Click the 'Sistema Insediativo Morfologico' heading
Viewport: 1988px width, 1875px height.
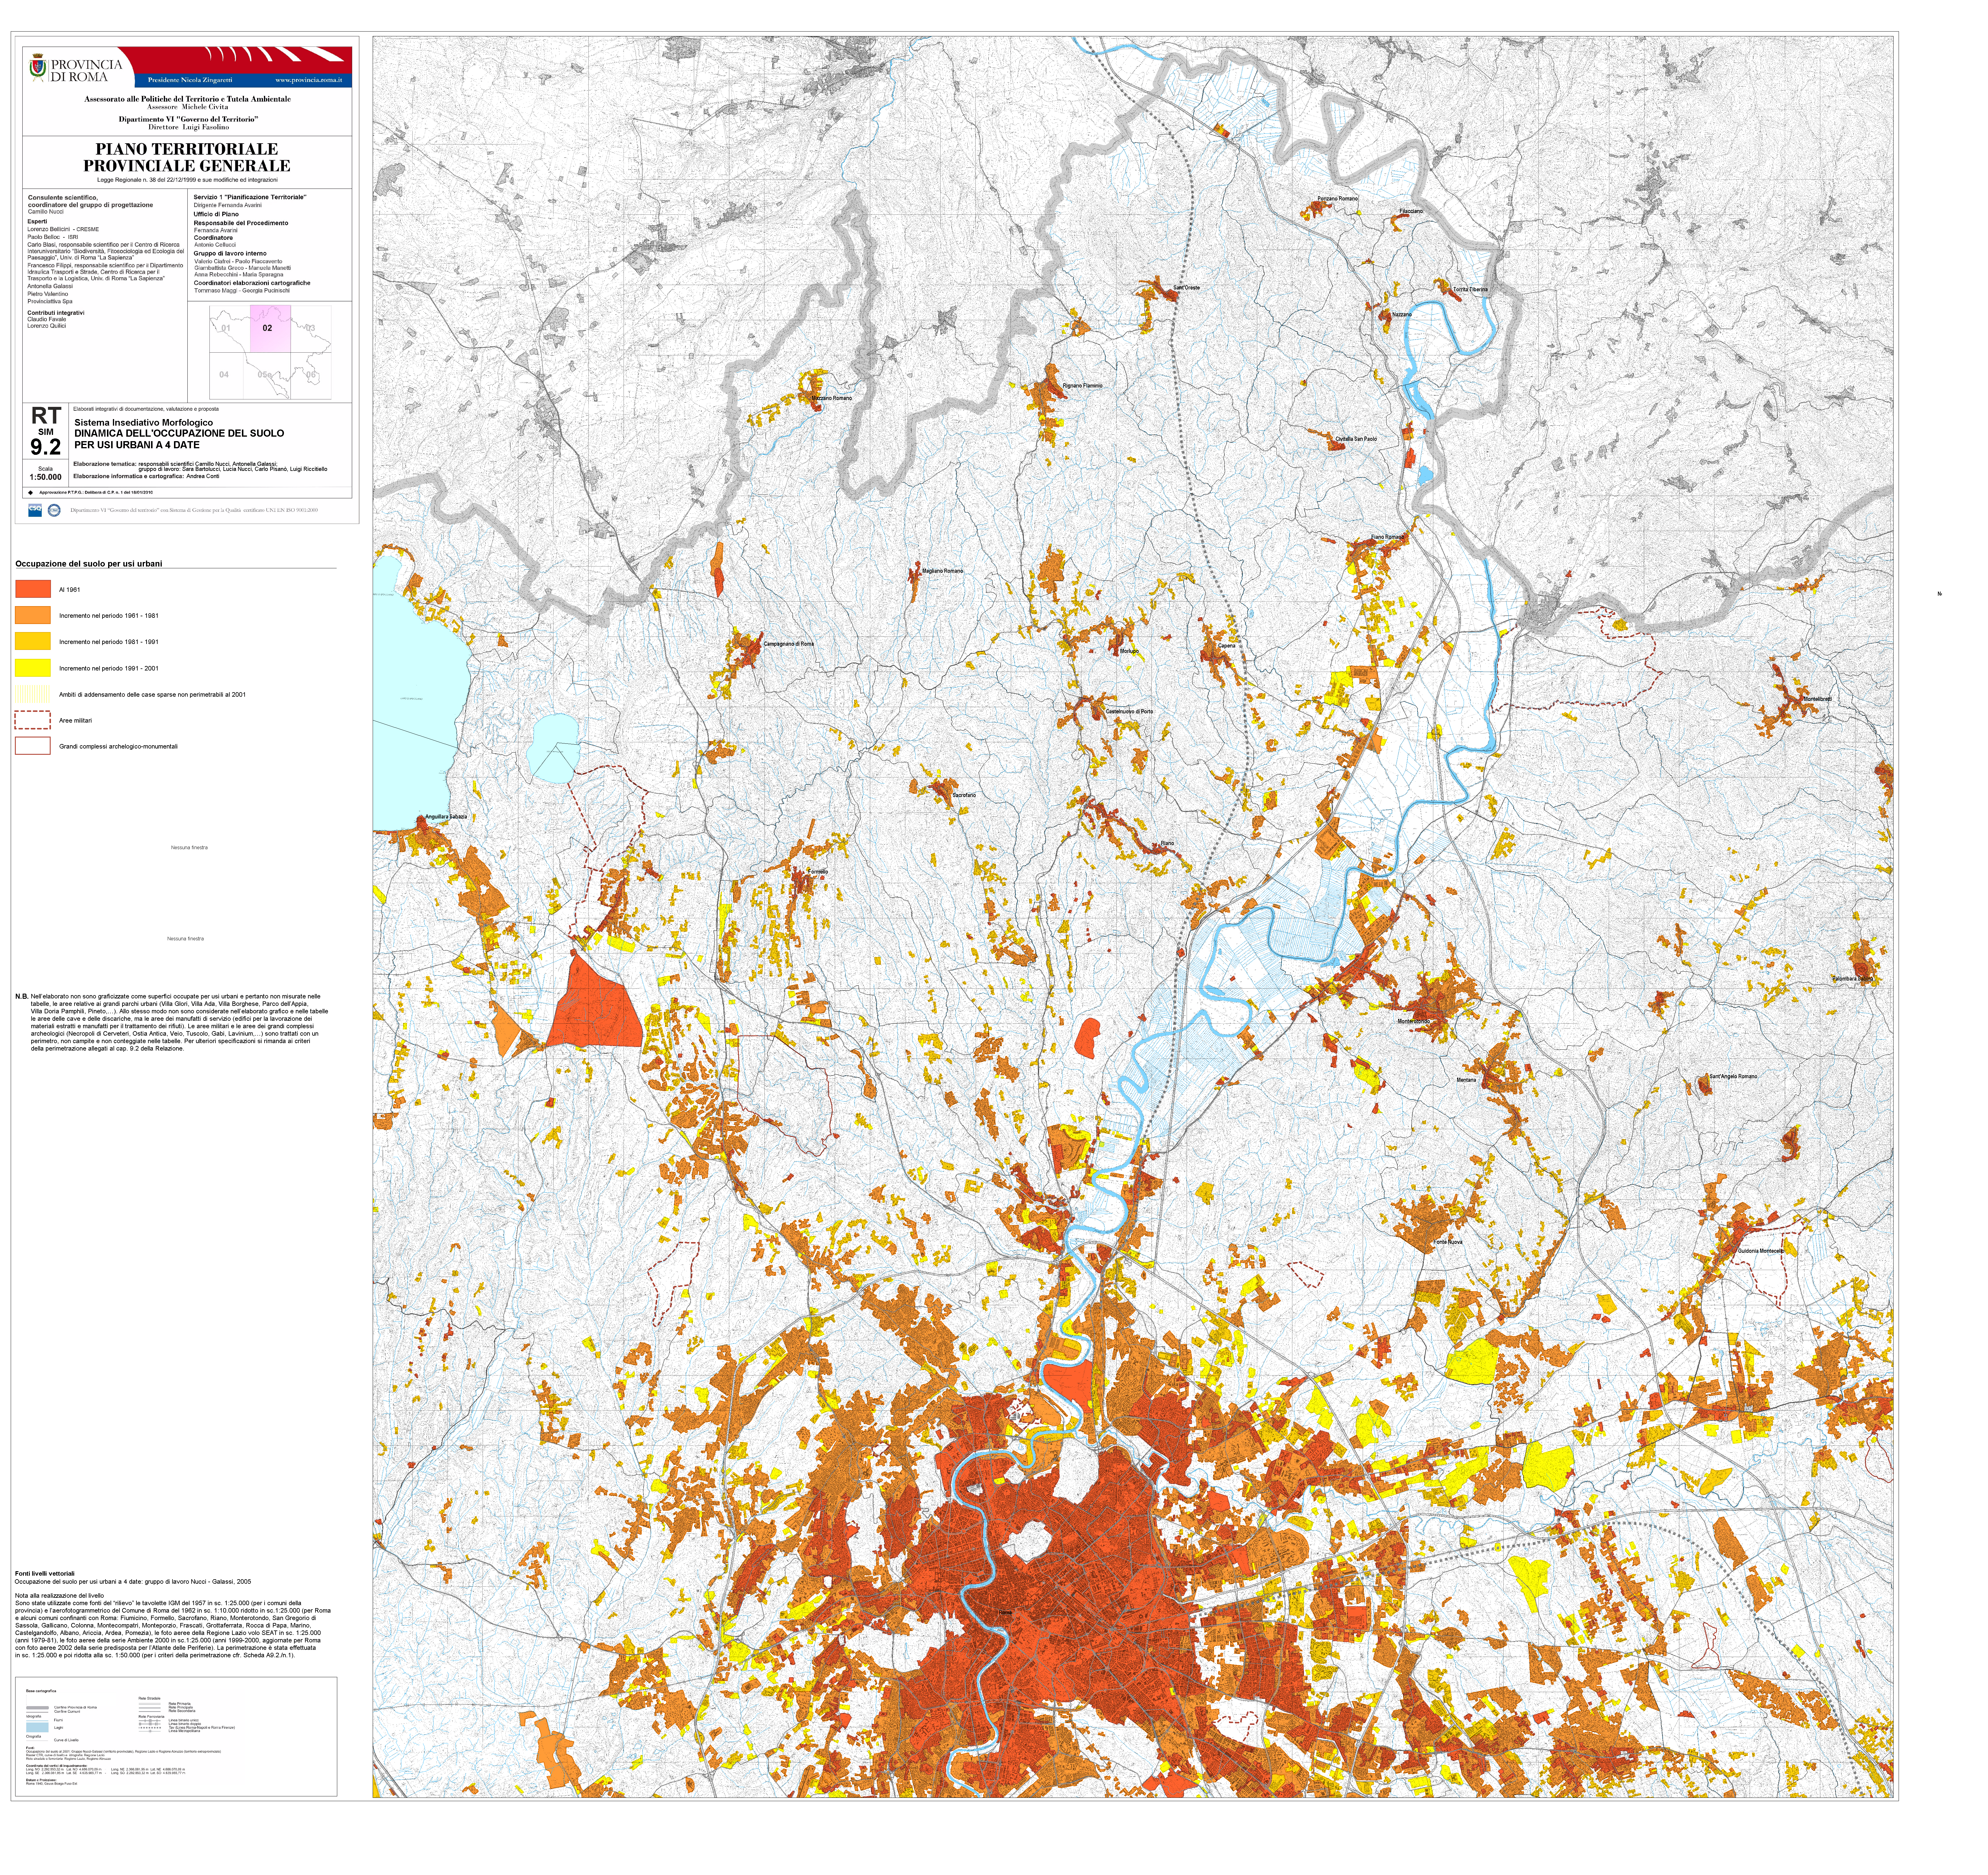(x=143, y=423)
